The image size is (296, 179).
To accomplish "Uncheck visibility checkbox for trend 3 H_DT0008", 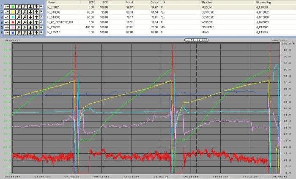I will pyautogui.click(x=41, y=17).
